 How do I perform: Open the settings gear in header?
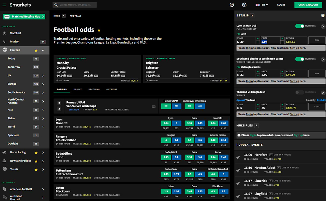244,5
